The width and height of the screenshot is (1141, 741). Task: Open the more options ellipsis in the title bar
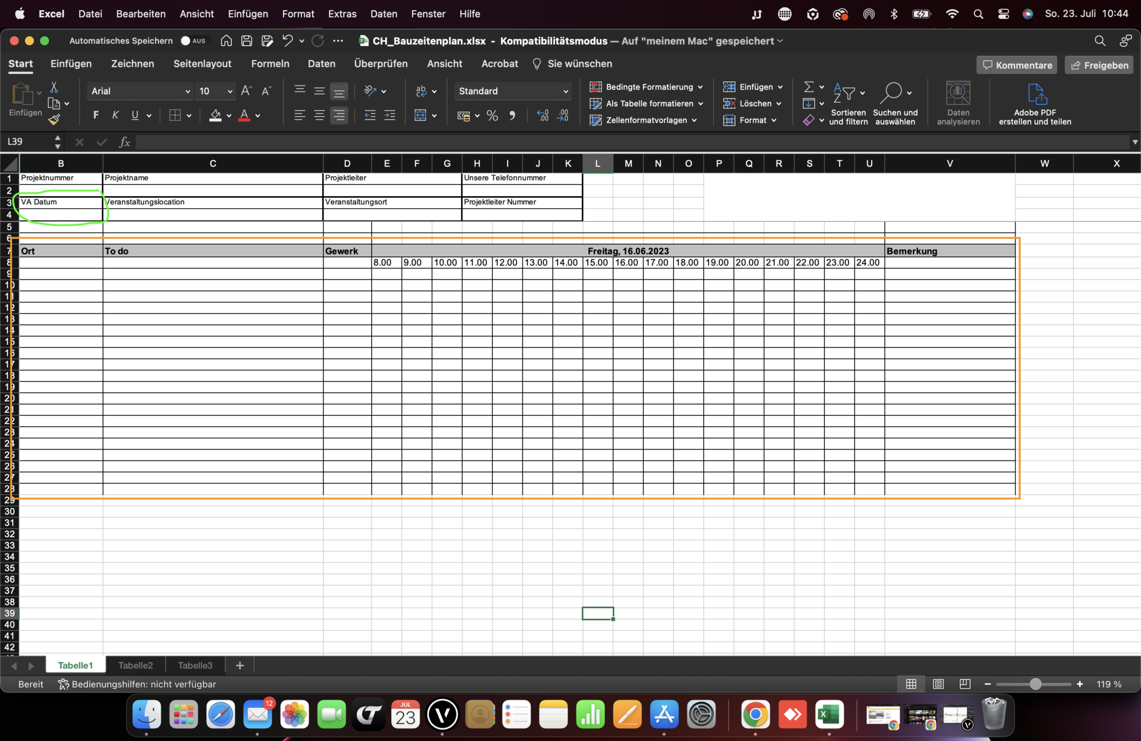(x=338, y=41)
